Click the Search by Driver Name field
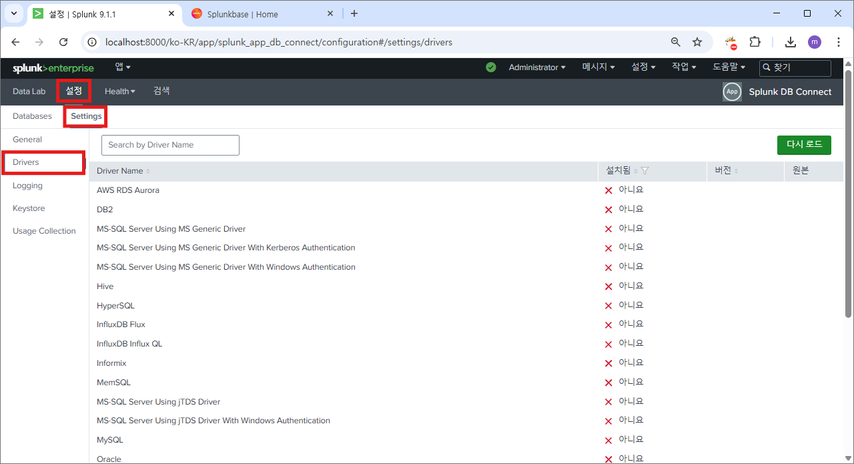This screenshot has height=464, width=854. coord(170,145)
